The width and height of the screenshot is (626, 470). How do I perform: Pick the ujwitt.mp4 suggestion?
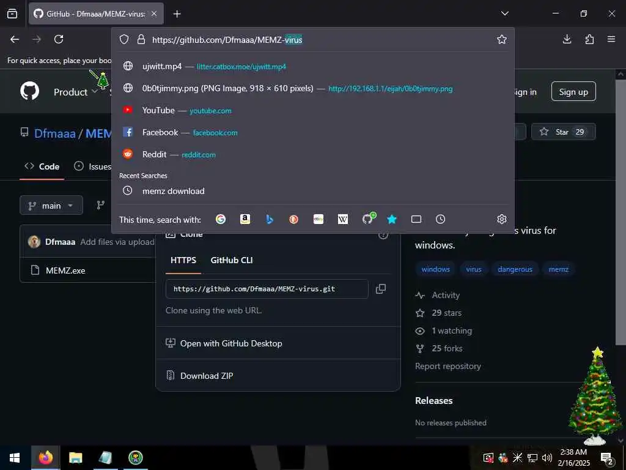[x=312, y=66]
